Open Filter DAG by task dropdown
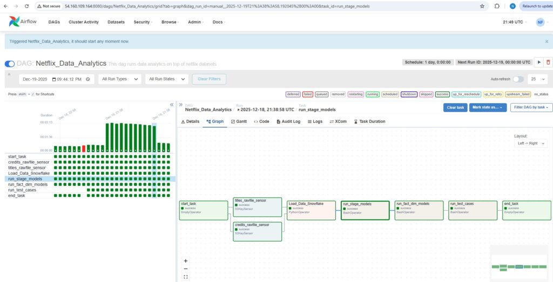Viewport: 553px width, 282px height. 531,107
